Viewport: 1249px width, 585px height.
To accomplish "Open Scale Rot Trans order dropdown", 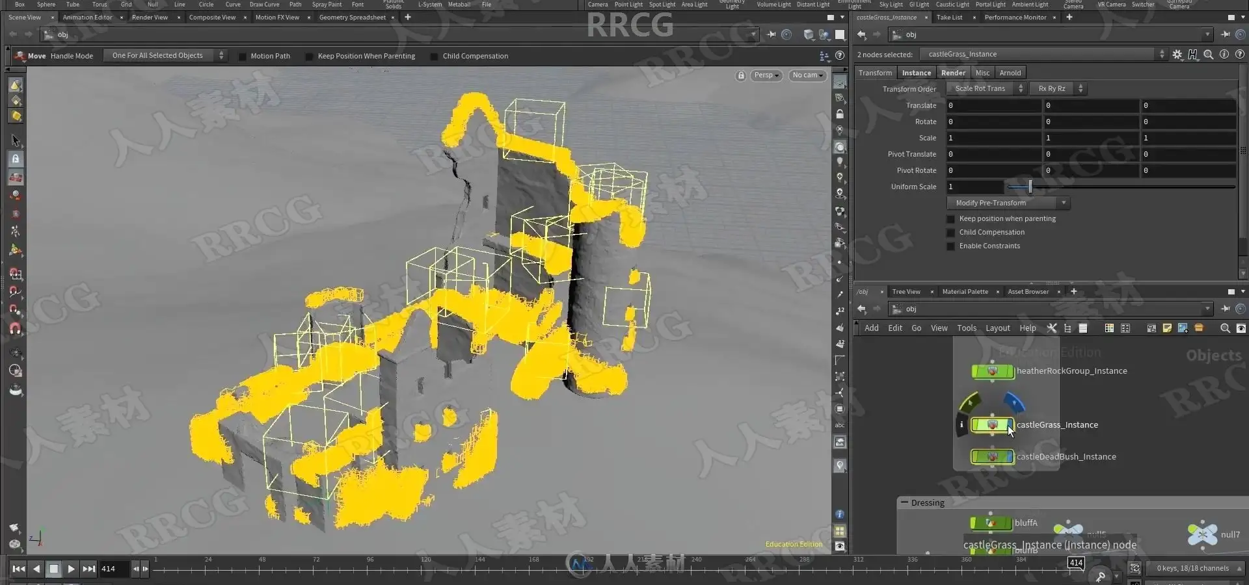I will (987, 89).
